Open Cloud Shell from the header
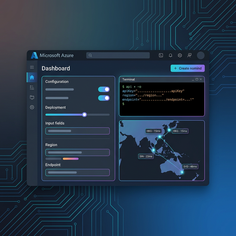The image size is (236, 236). pyautogui.click(x=161, y=55)
